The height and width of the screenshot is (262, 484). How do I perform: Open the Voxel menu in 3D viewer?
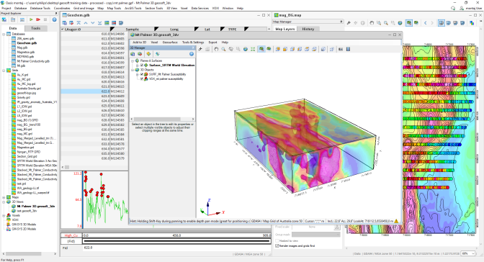click(x=154, y=42)
